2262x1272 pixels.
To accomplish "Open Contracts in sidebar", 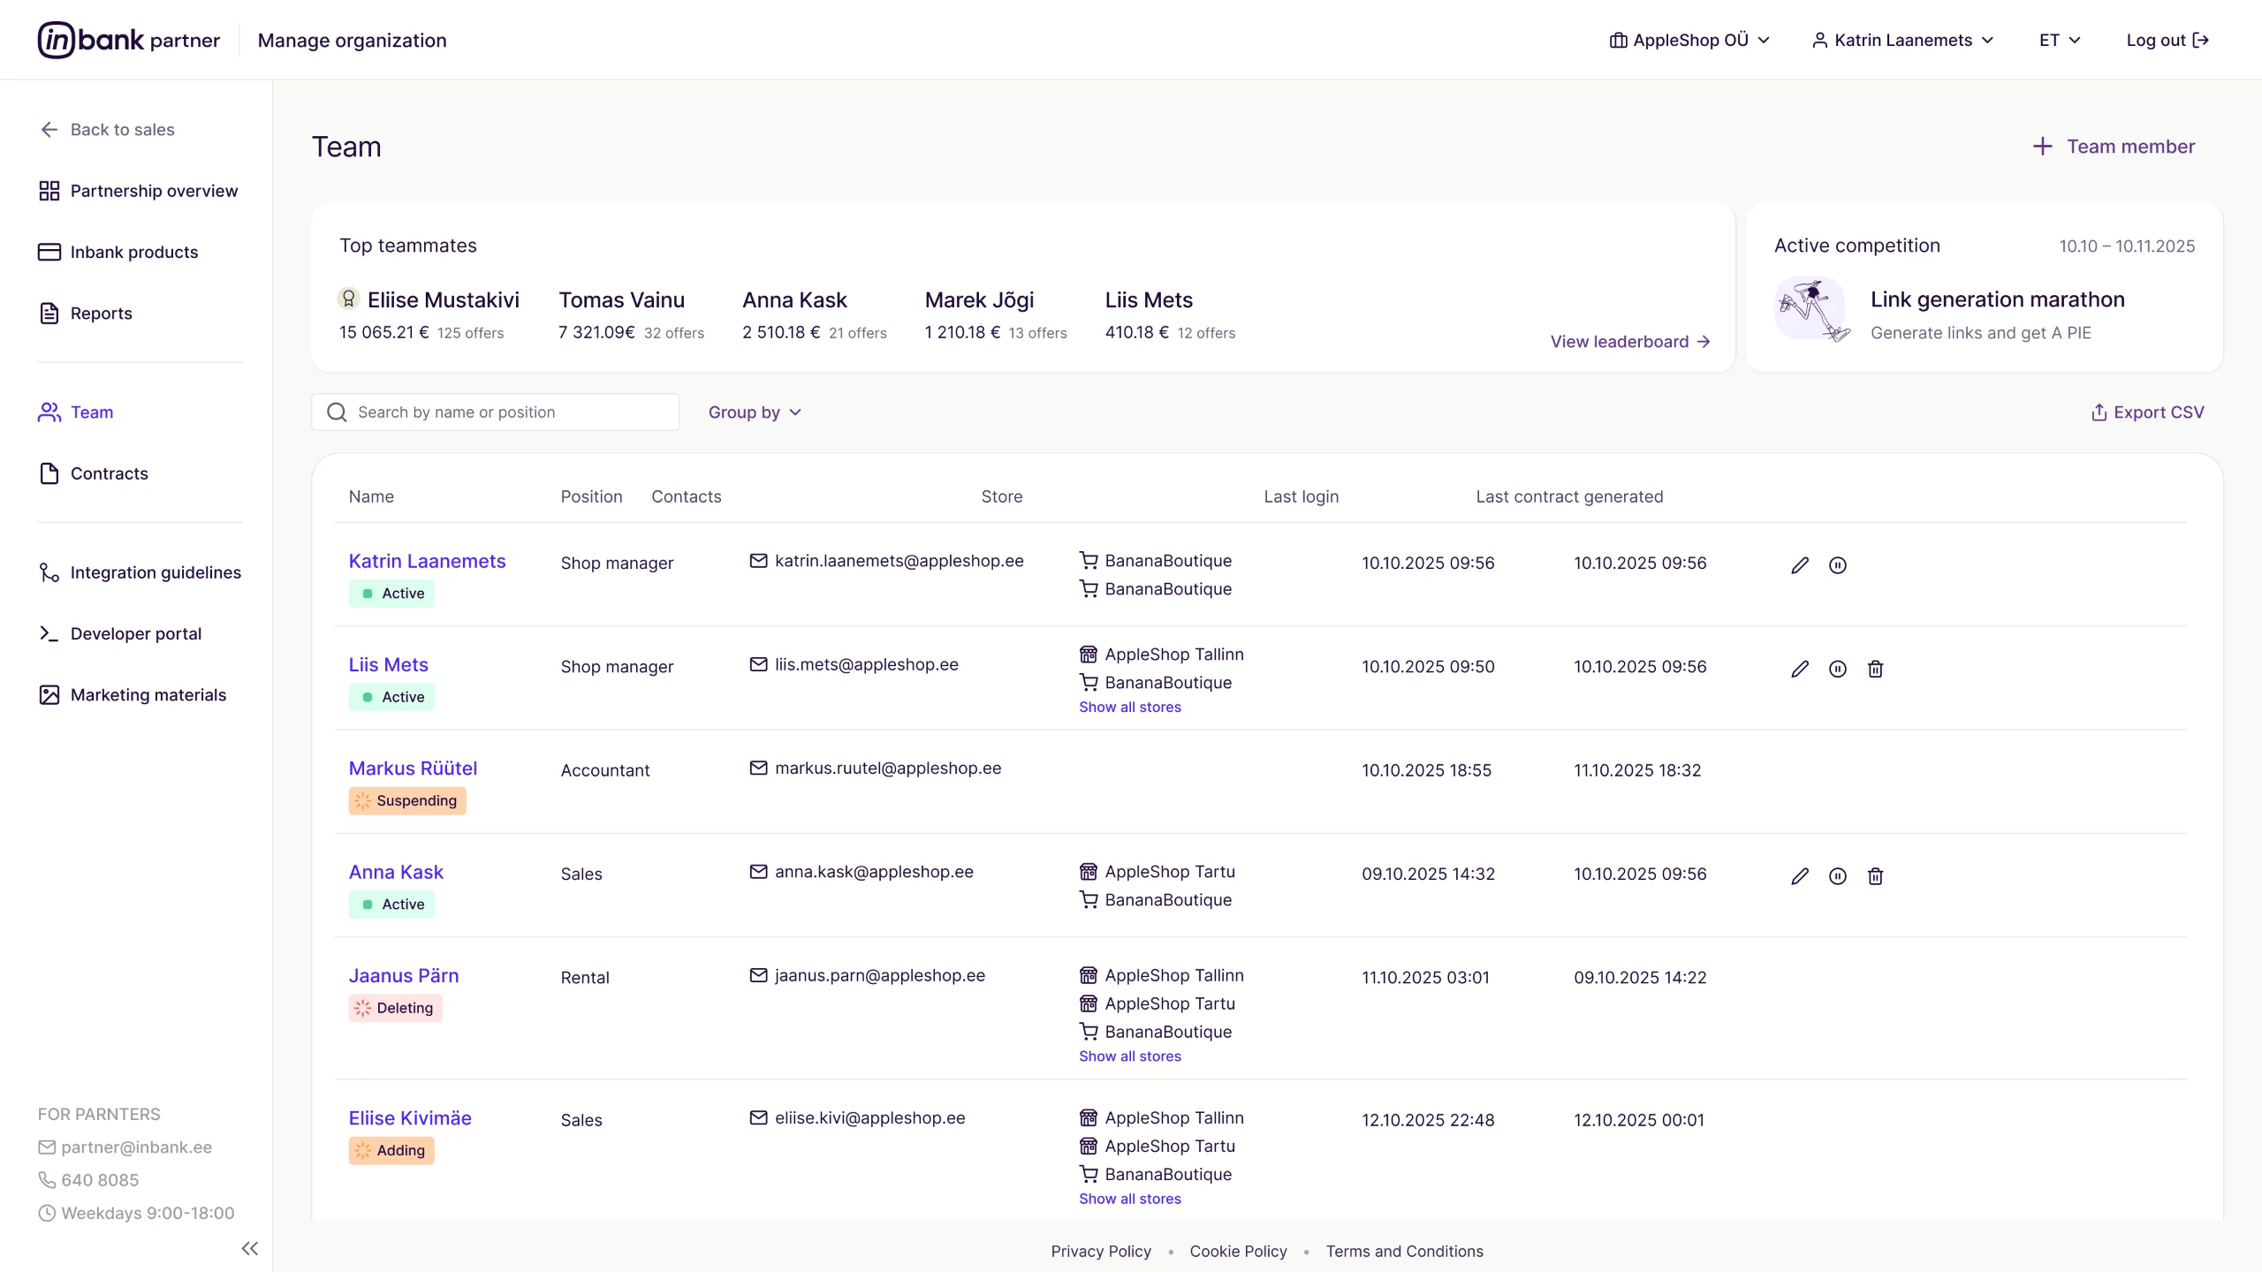I will coord(94,473).
